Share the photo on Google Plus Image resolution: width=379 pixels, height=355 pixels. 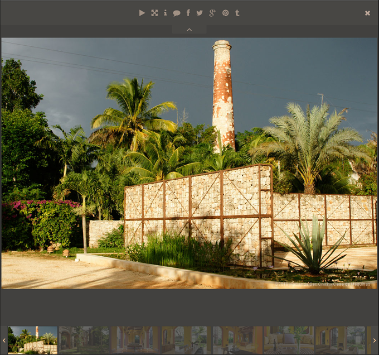pyautogui.click(x=212, y=13)
